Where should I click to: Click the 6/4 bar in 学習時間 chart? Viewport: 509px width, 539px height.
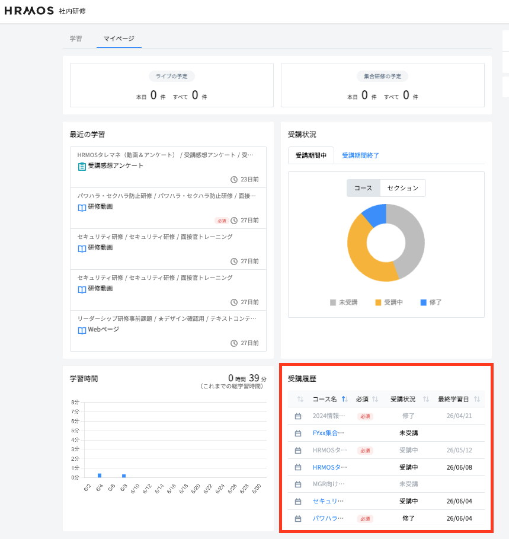[x=100, y=476]
